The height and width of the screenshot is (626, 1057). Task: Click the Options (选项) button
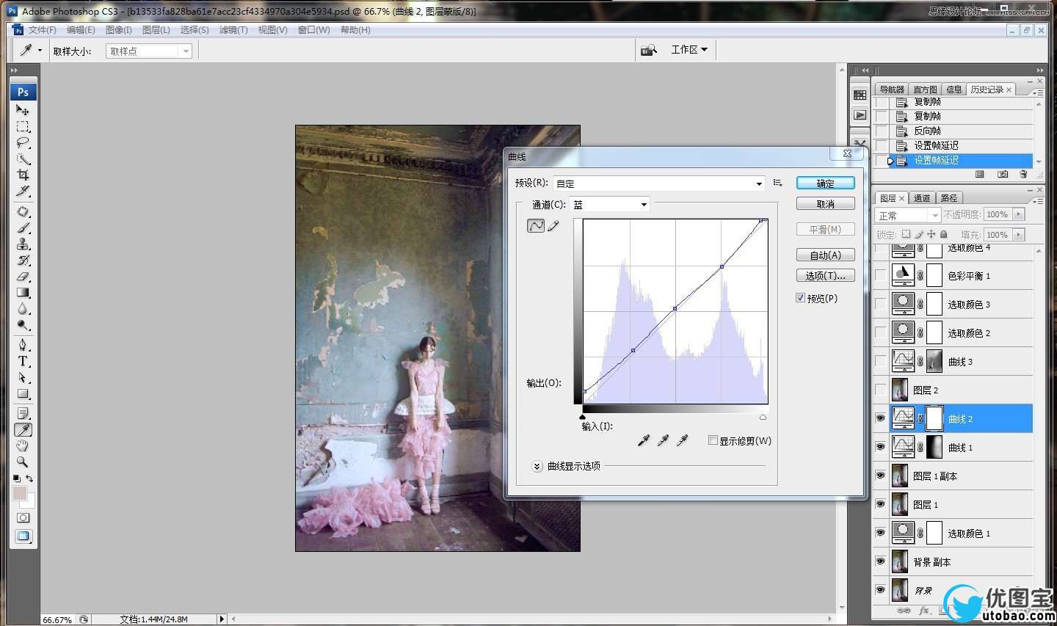pos(825,276)
